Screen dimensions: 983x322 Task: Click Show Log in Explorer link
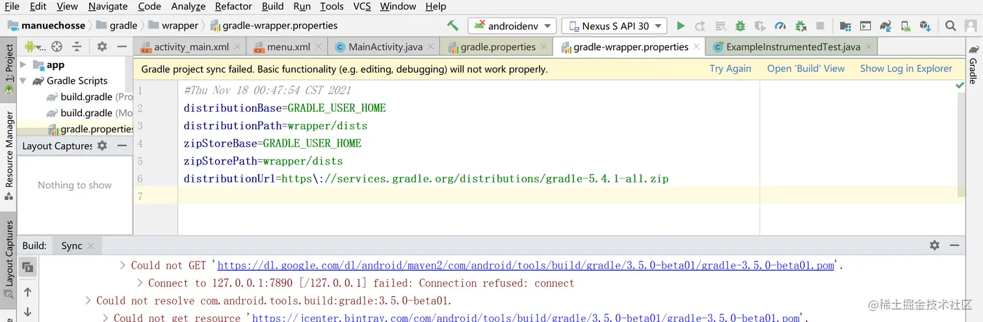[906, 69]
